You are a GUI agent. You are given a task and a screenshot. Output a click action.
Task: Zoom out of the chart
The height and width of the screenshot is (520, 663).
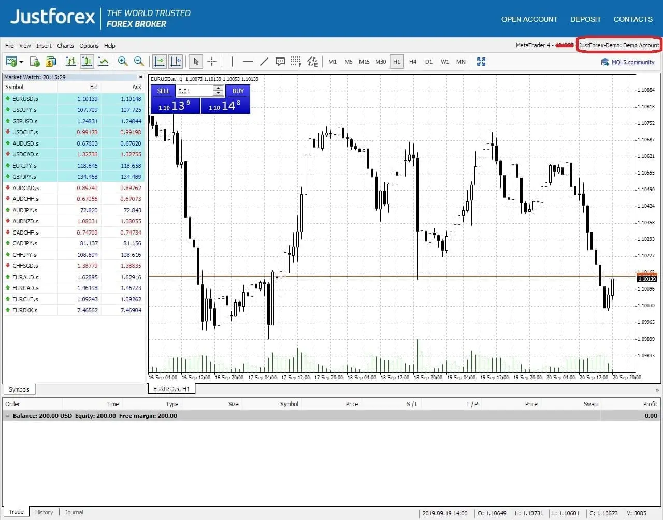[x=139, y=62]
